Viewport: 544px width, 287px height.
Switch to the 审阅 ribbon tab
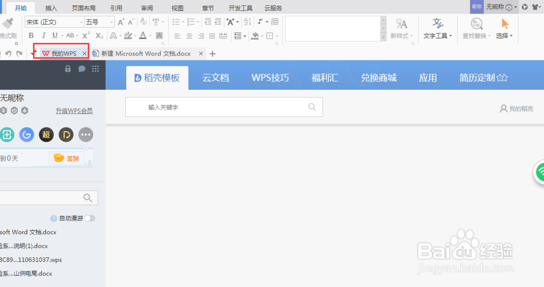coord(147,8)
